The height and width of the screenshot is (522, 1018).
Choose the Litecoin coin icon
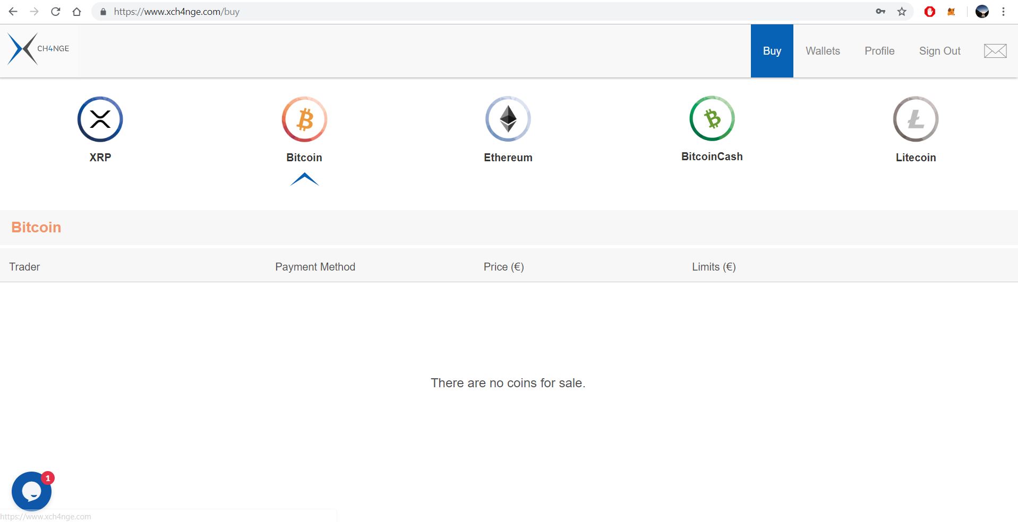point(916,119)
